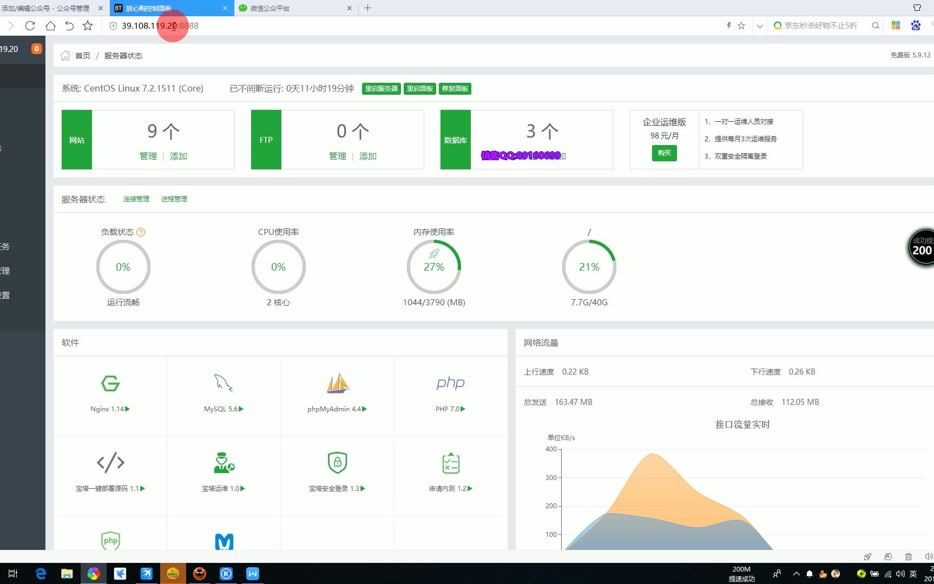Click the browser home button icon
This screenshot has height=584, width=934.
click(50, 25)
